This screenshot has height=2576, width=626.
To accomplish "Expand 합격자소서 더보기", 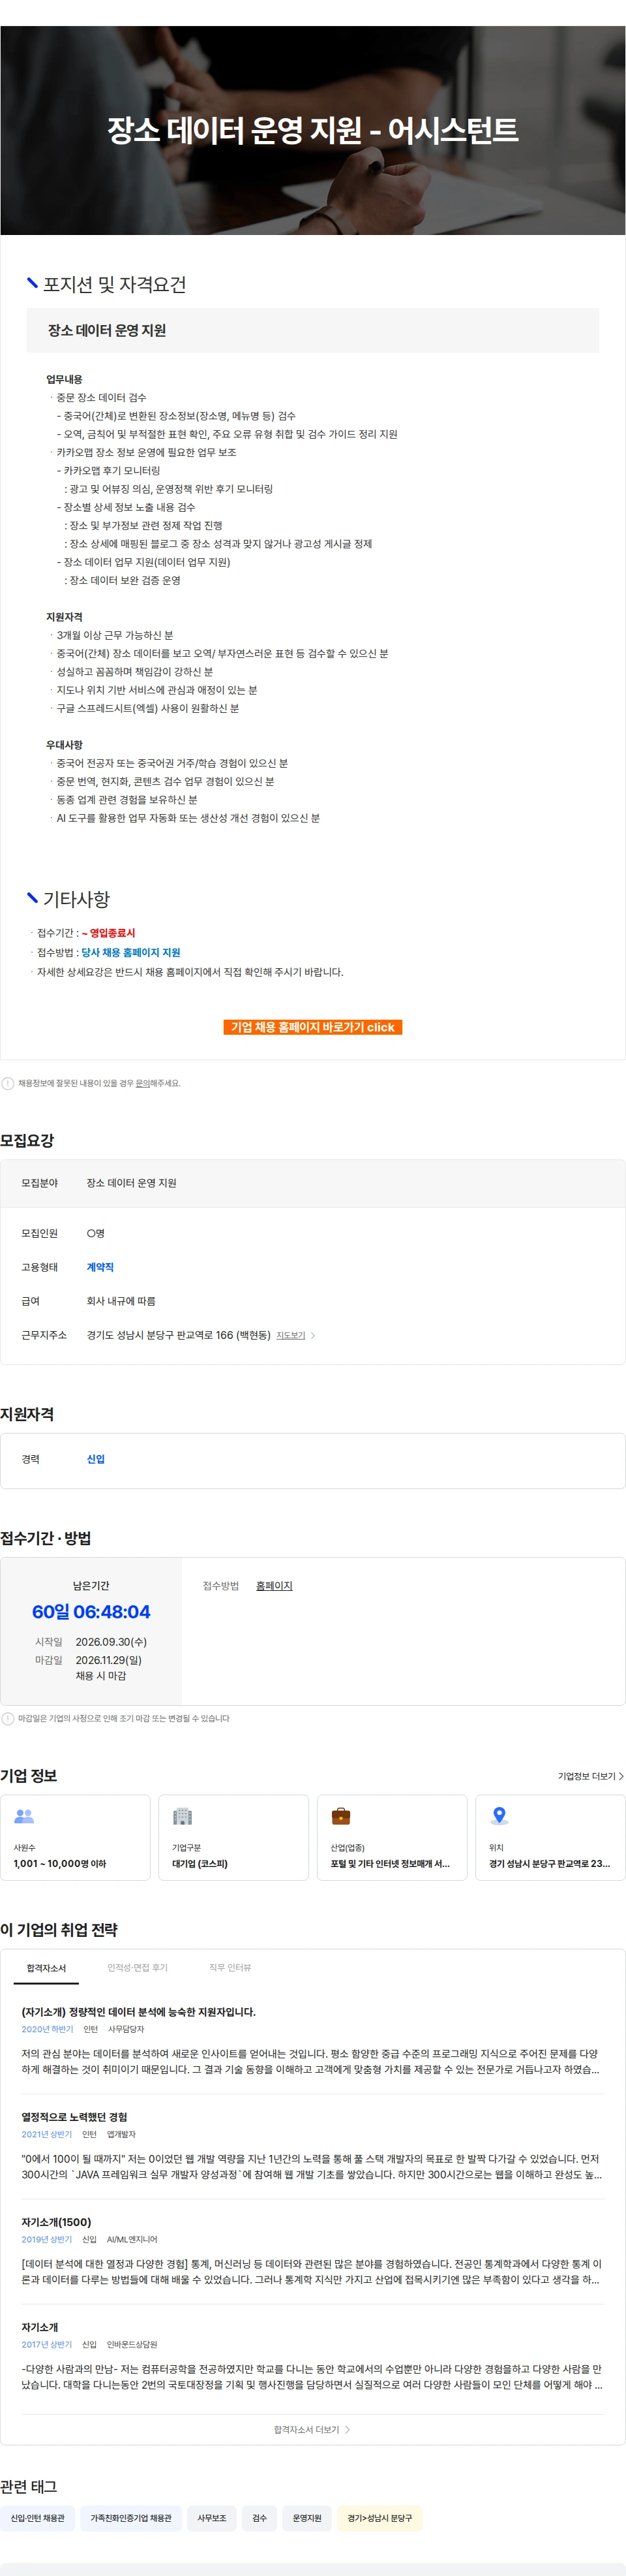I will (312, 2429).
